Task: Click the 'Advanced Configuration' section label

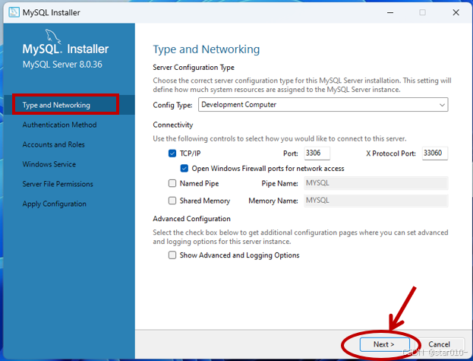Action: click(x=191, y=219)
